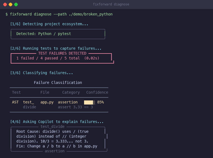Click the red close window button
213x158 pixels.
click(x=5, y=4)
